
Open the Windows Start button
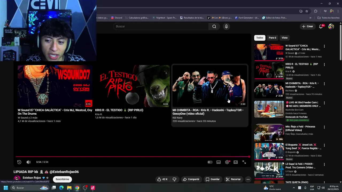tap(6, 188)
